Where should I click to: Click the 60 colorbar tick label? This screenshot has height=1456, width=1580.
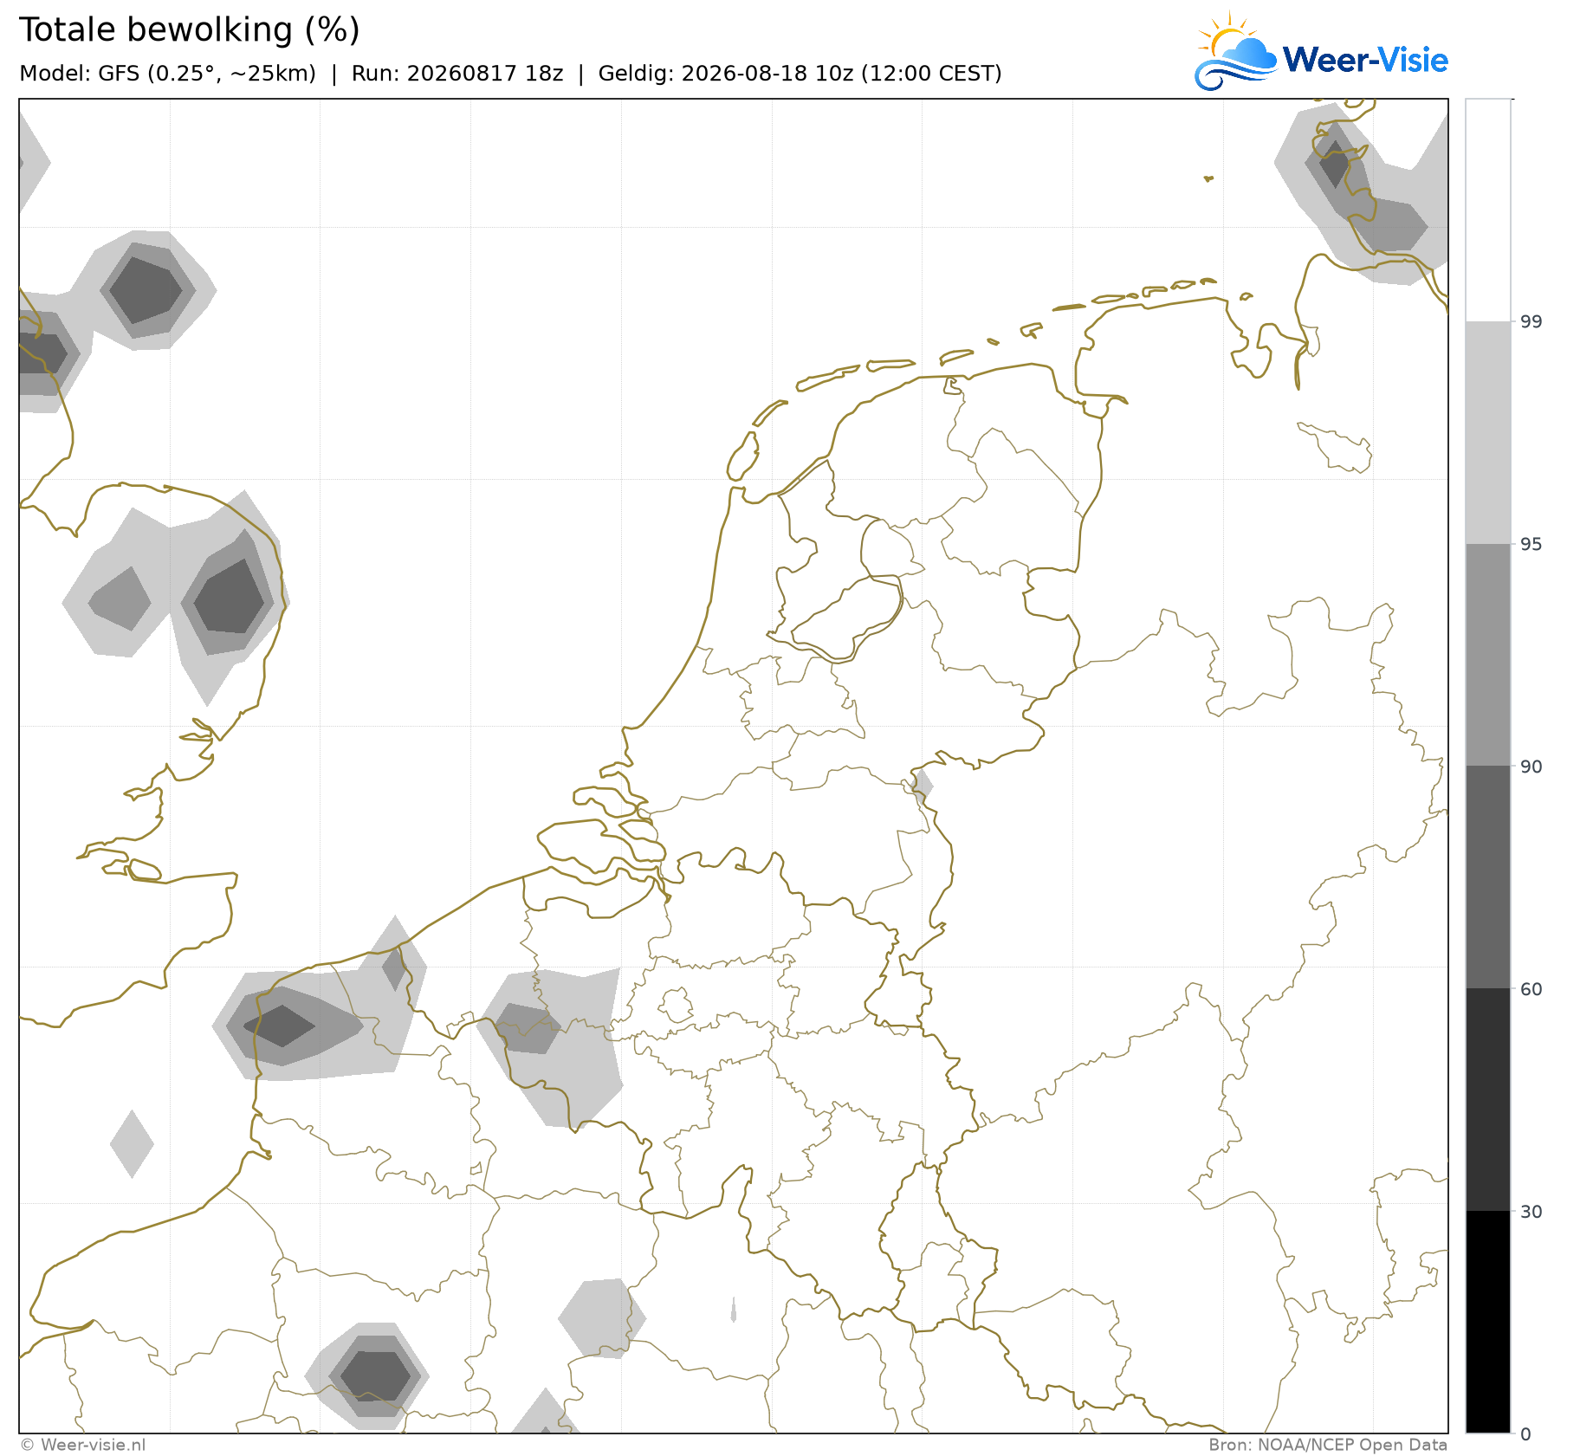pyautogui.click(x=1531, y=989)
